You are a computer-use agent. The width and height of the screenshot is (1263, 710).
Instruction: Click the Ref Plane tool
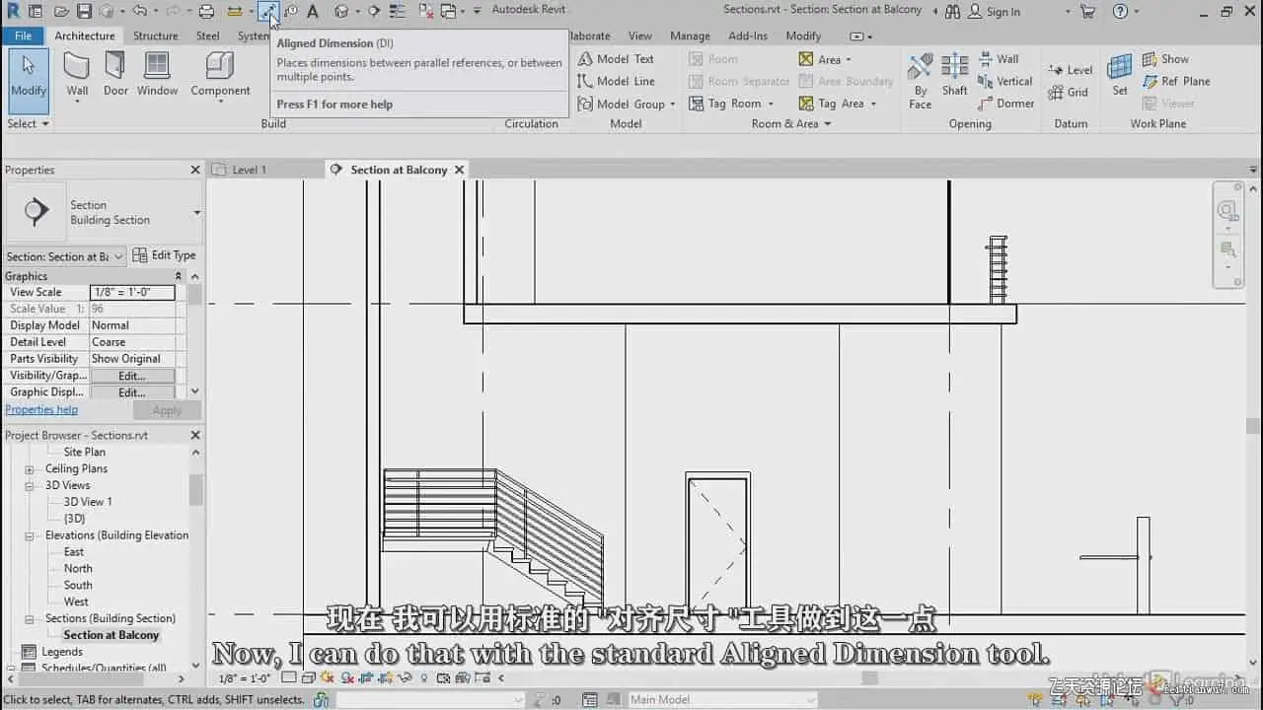click(x=1176, y=82)
